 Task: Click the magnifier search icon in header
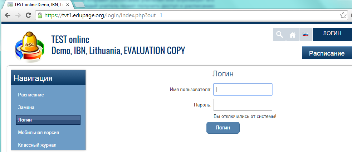(x=279, y=35)
